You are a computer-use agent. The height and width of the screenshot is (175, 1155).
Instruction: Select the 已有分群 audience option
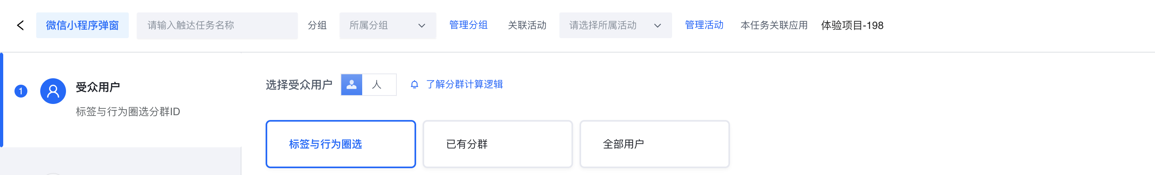click(x=497, y=144)
